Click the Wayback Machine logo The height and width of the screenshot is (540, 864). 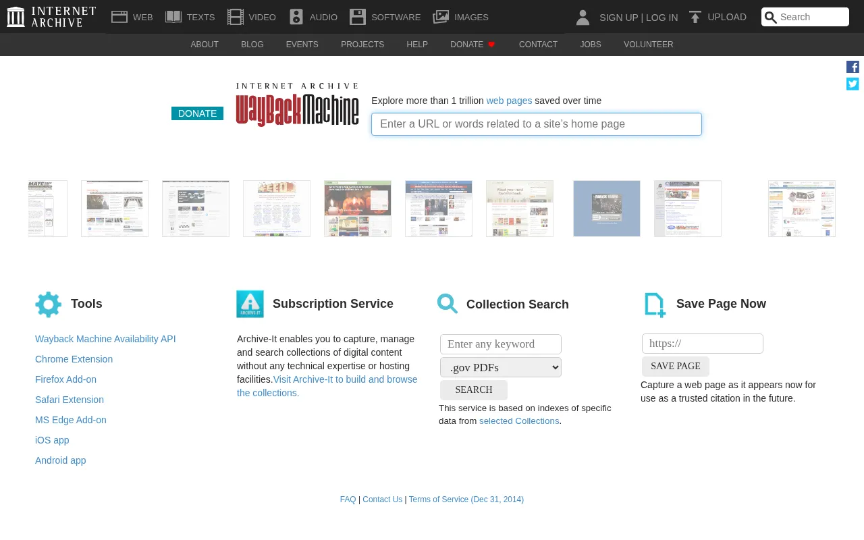click(x=297, y=105)
